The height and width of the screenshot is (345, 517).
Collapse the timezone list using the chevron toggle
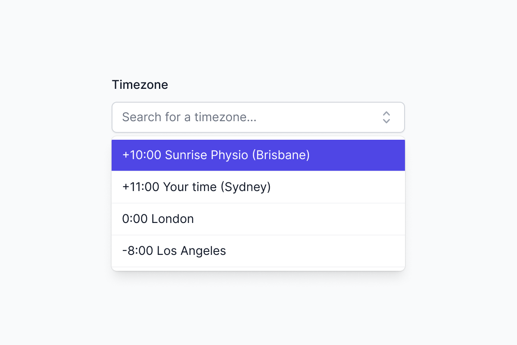[386, 117]
